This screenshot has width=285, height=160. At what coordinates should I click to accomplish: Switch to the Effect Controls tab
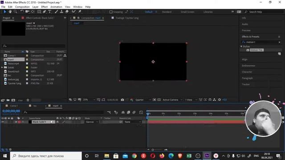[x=40, y=18]
